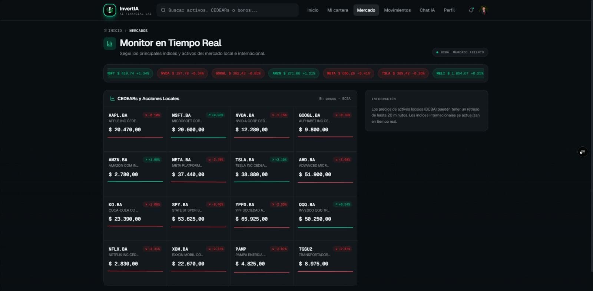This screenshot has height=291, width=593.
Task: Click the MERCADOS breadcrumb text
Action: click(138, 31)
